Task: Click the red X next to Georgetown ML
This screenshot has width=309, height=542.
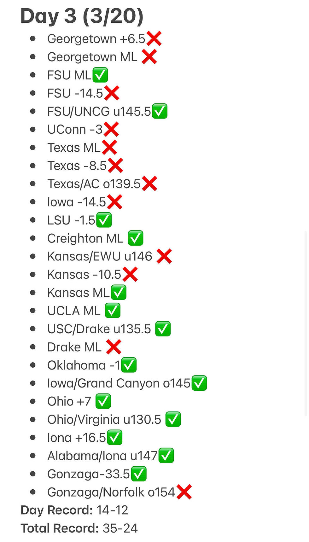Action: click(x=149, y=57)
